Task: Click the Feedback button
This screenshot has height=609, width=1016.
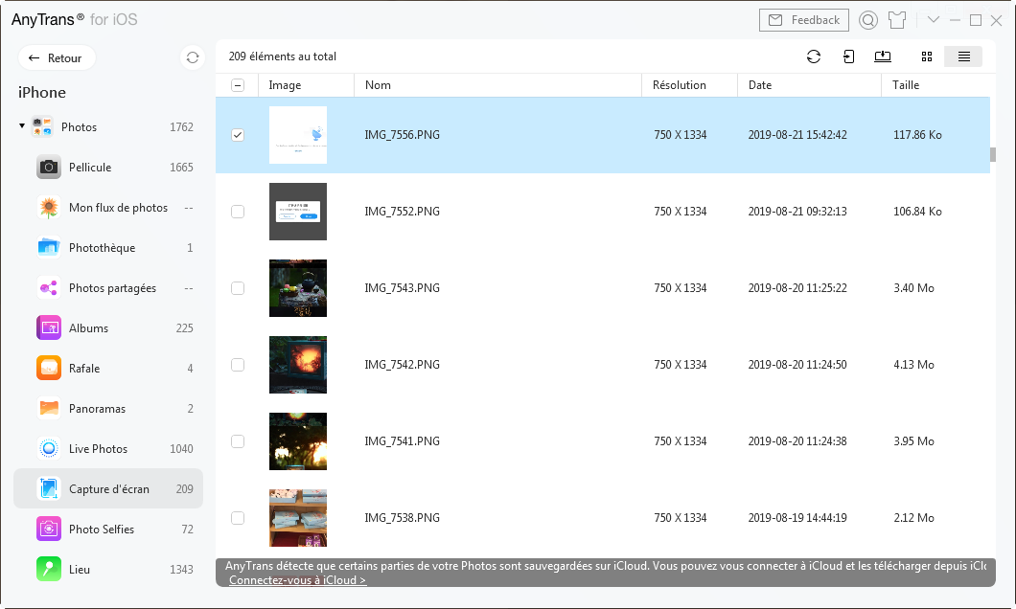Action: (803, 20)
